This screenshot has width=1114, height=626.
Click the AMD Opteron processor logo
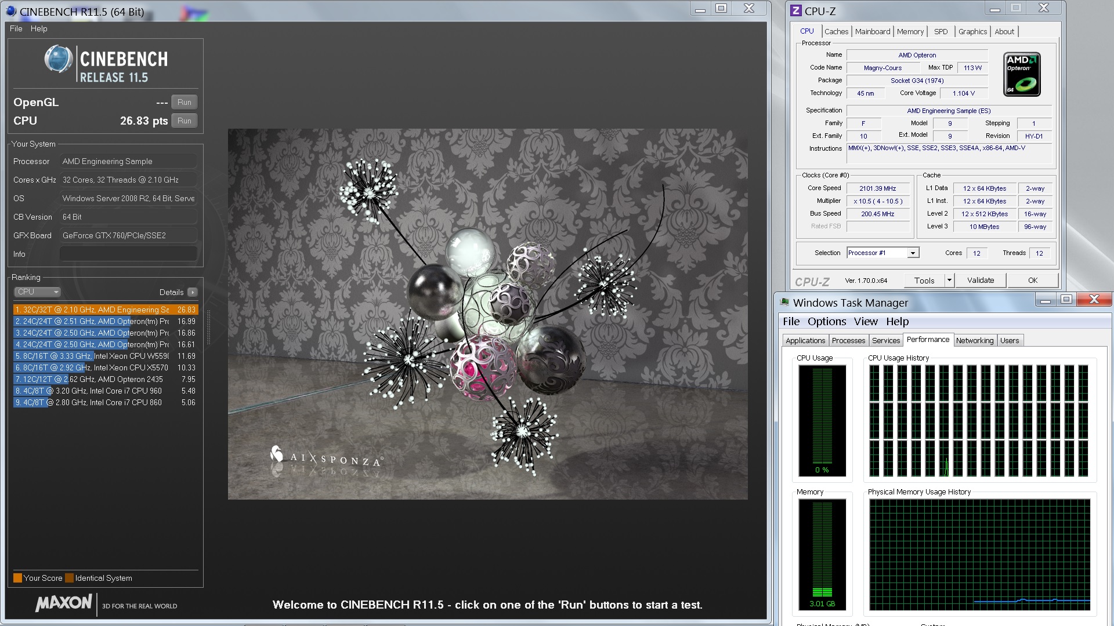(x=1021, y=74)
